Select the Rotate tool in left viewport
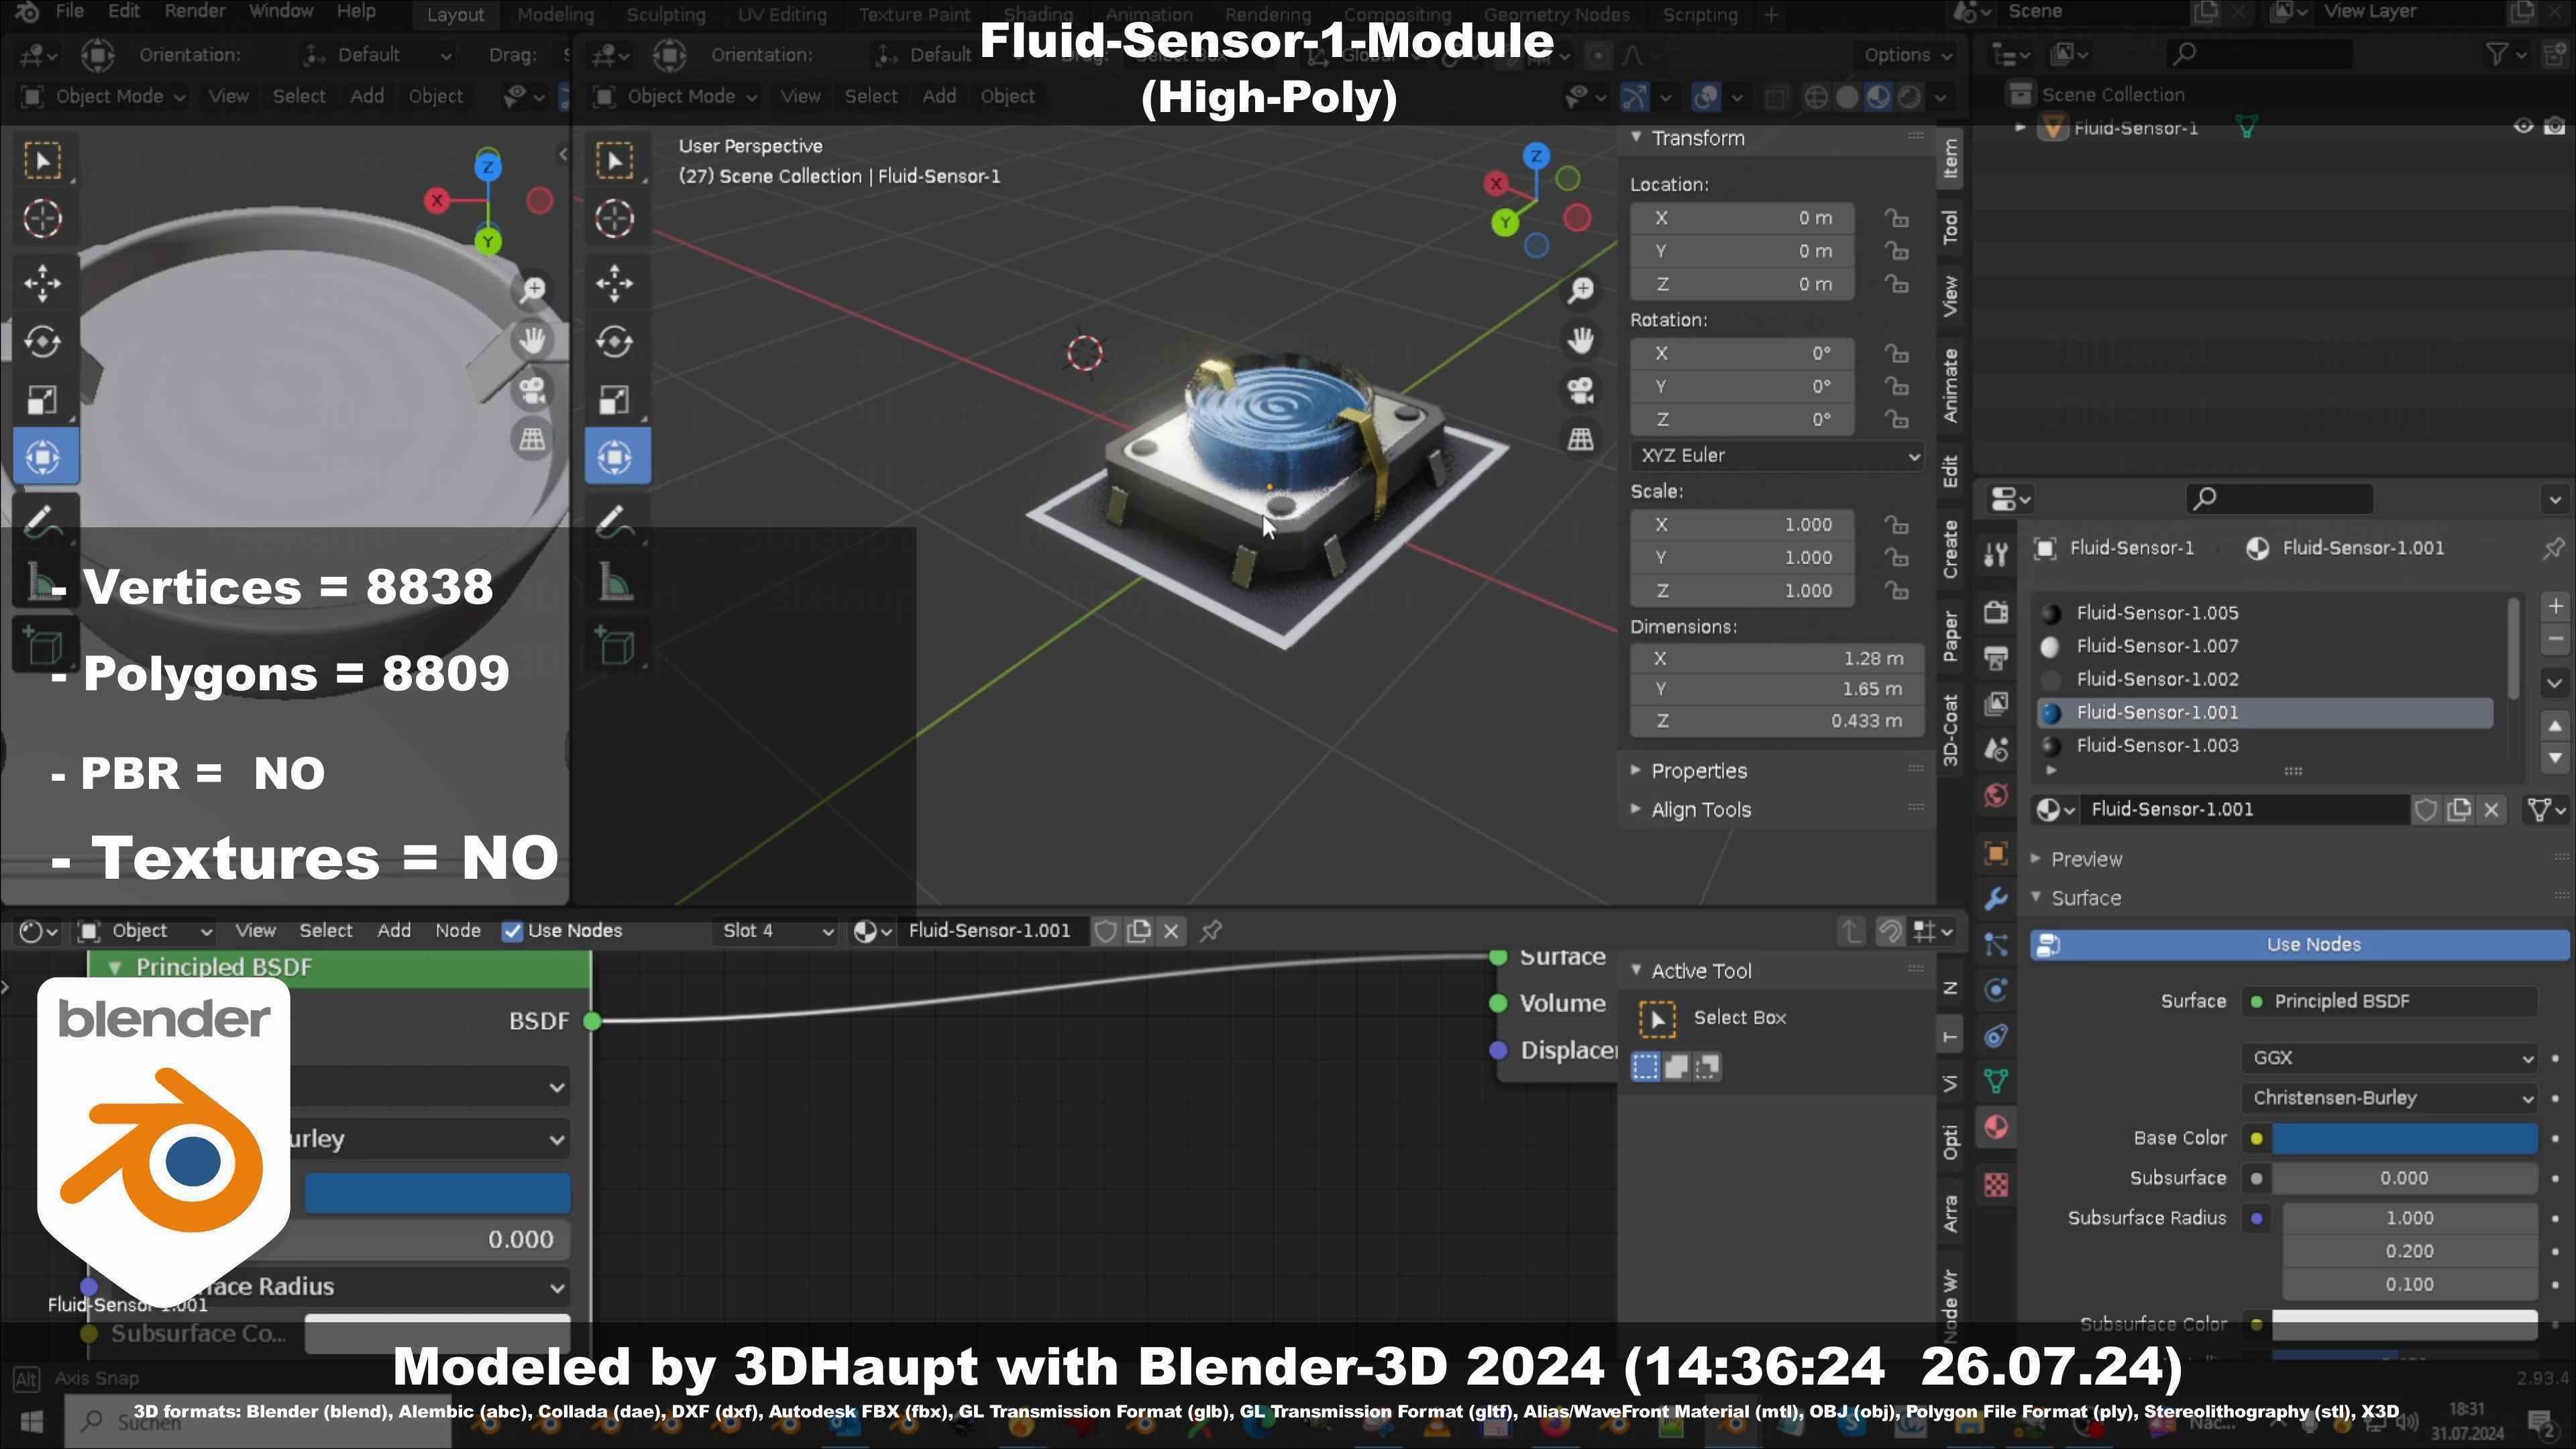 (x=42, y=342)
